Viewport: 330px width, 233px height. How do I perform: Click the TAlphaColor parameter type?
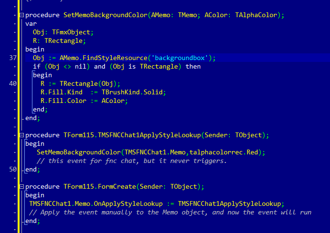(x=255, y=15)
